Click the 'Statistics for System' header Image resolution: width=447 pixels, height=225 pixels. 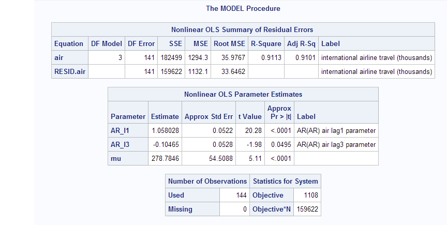[x=285, y=182]
